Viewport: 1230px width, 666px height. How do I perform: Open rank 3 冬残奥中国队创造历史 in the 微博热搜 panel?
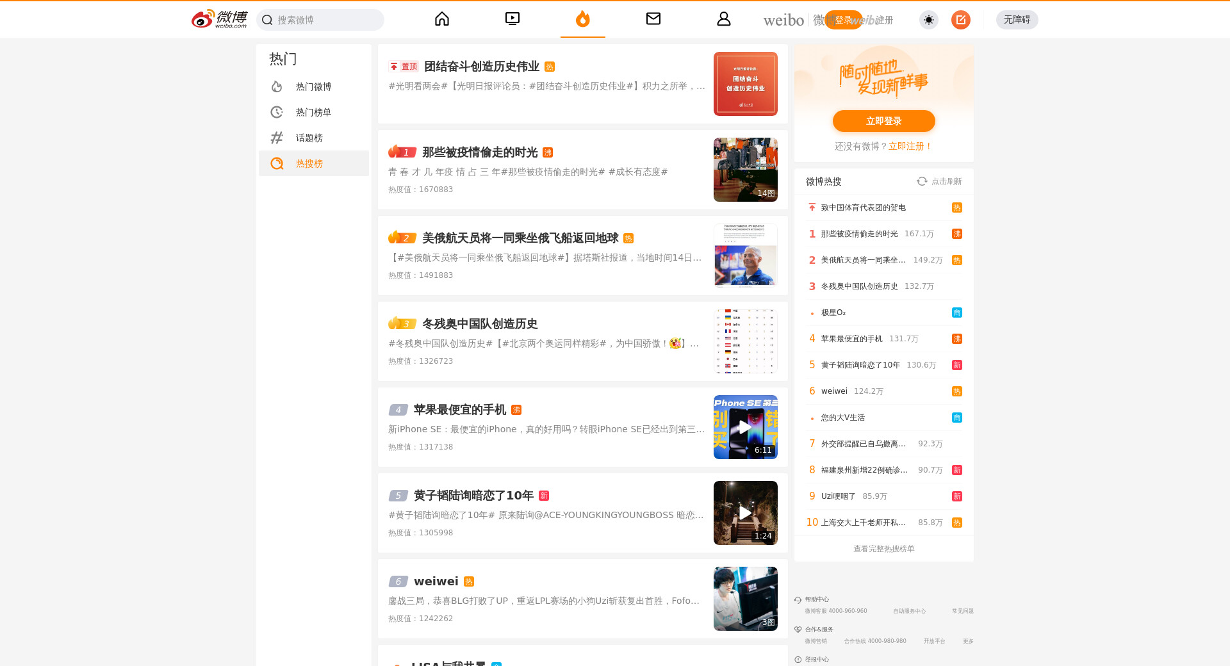884,286
